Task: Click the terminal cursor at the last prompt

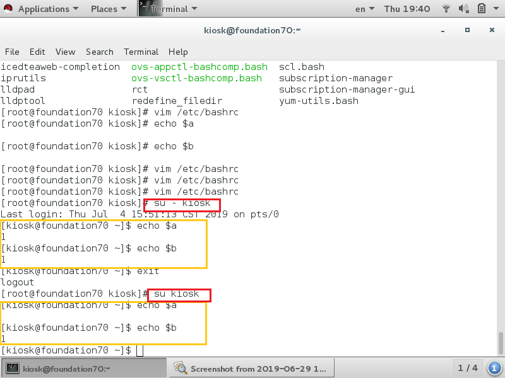Action: [x=140, y=351]
